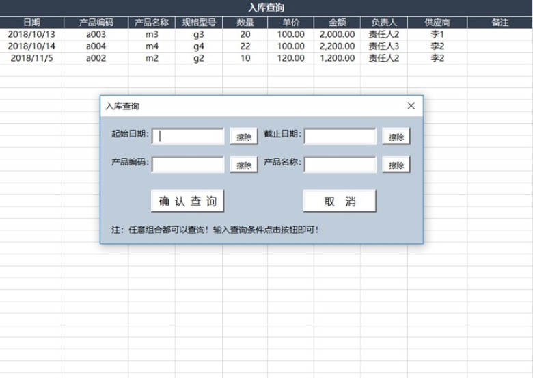Image resolution: width=533 pixels, height=378 pixels.
Task: Select the product code cell a003
Action: point(96,34)
